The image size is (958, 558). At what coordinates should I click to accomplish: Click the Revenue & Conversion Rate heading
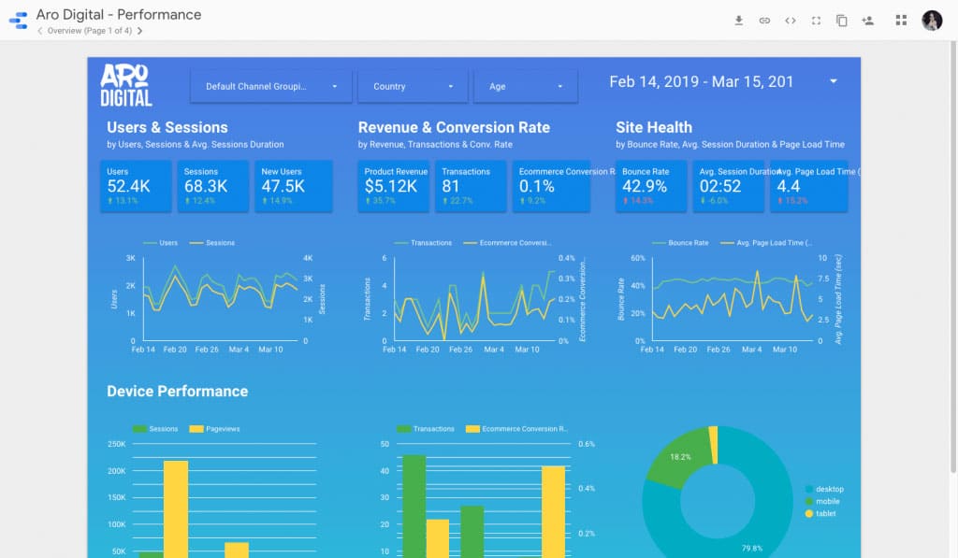point(454,128)
